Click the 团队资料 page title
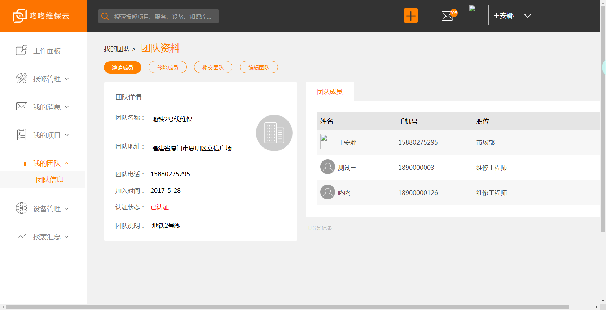This screenshot has height=310, width=606. (161, 48)
